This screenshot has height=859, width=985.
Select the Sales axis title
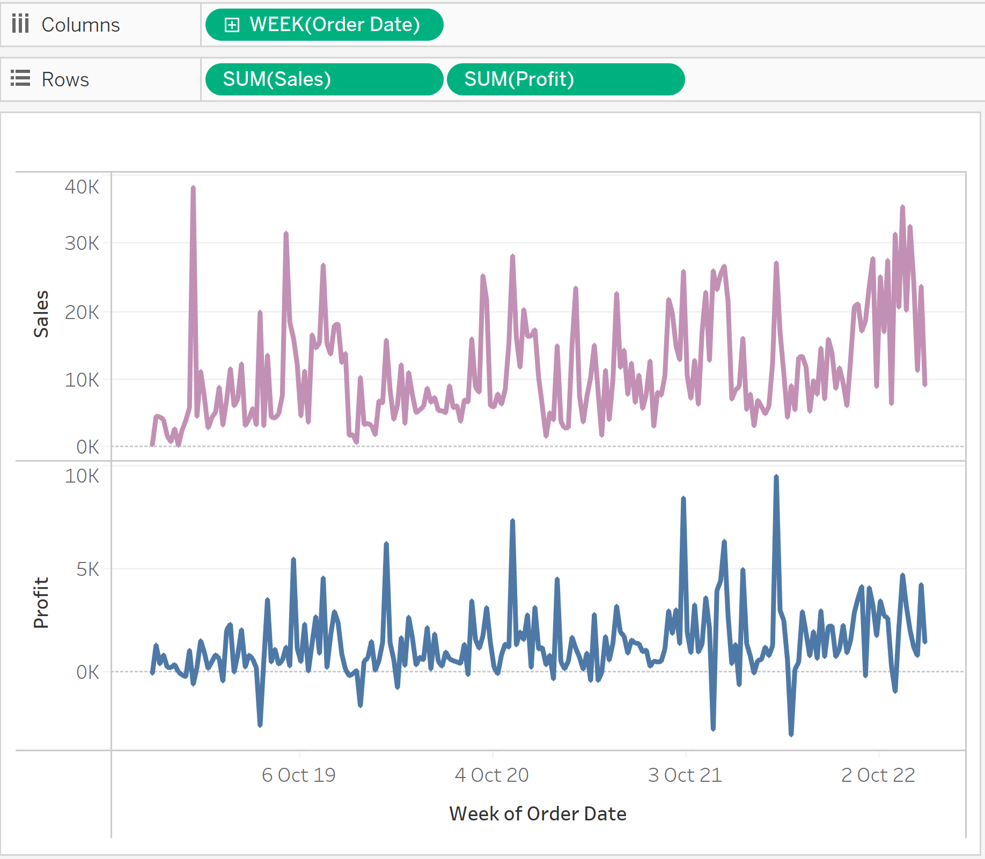coord(41,314)
